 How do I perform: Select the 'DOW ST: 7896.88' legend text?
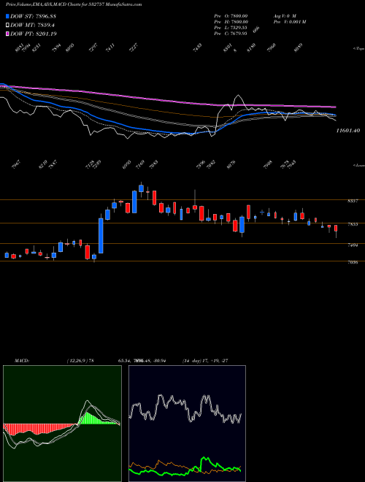(33, 16)
